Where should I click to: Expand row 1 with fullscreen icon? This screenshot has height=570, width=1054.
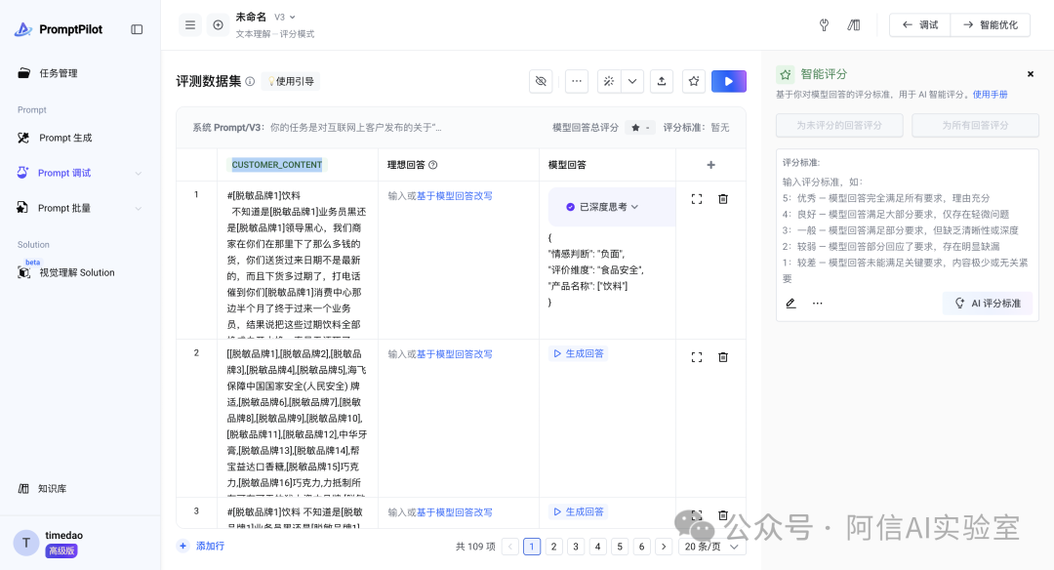click(x=697, y=199)
